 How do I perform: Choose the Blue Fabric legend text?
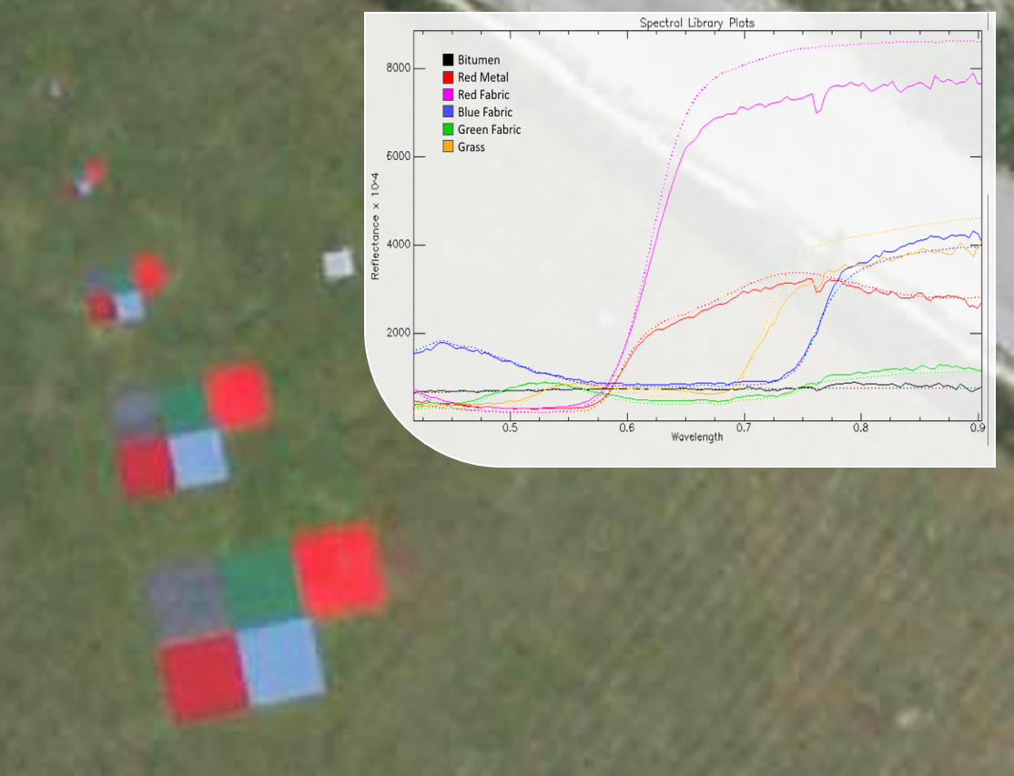click(x=485, y=112)
